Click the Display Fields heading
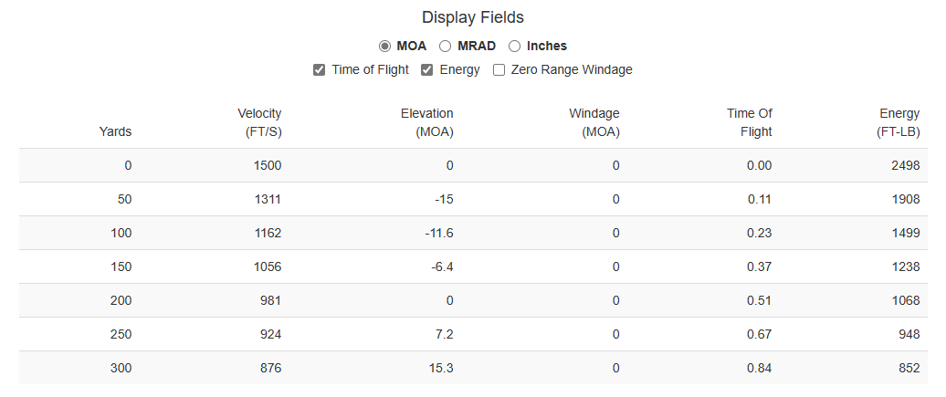The height and width of the screenshot is (397, 946). [472, 17]
